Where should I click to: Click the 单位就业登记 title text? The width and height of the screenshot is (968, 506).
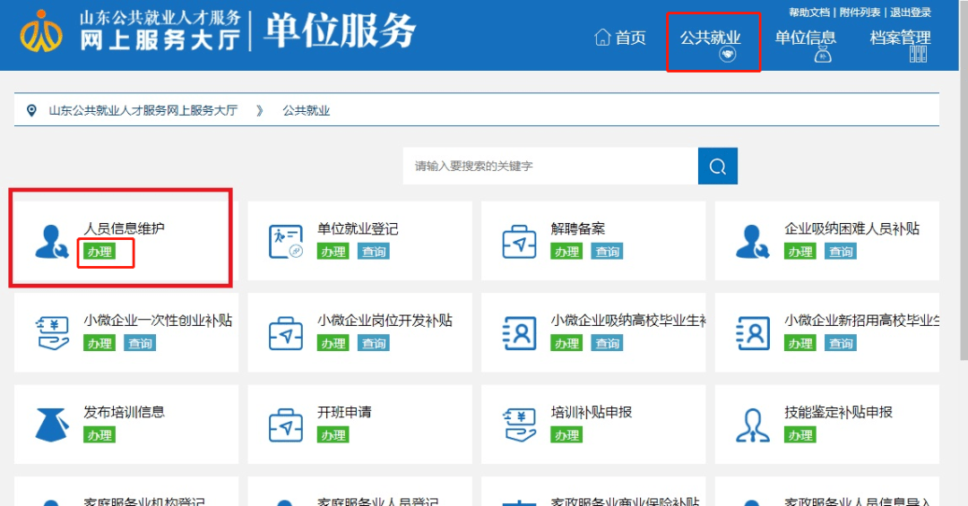tap(358, 228)
